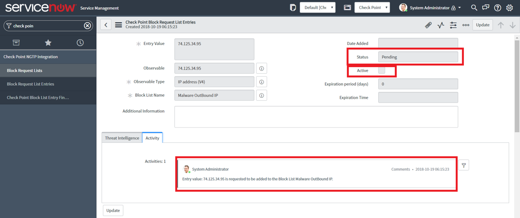Open the Favorites star tab
The height and width of the screenshot is (218, 520).
tap(48, 43)
